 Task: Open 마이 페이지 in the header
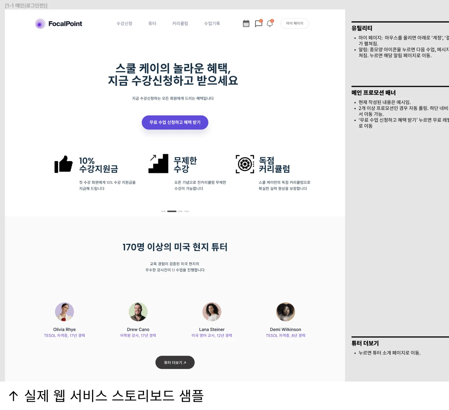pos(294,23)
